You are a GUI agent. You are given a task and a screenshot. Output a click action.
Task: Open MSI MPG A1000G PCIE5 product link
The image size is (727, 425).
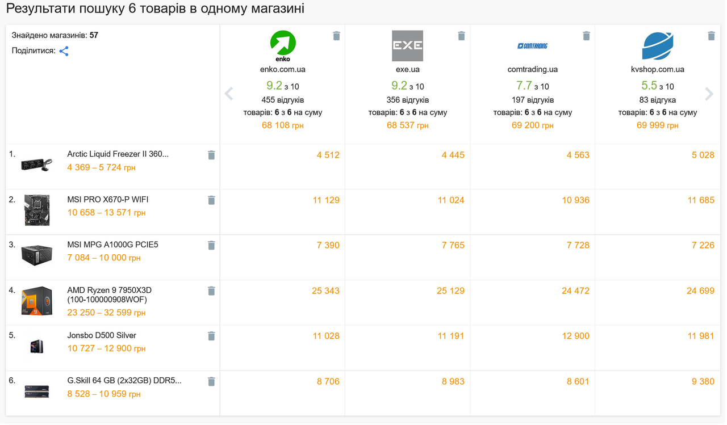(x=112, y=245)
